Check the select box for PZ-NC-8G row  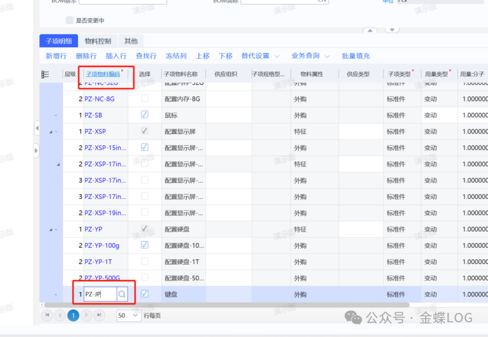point(145,99)
